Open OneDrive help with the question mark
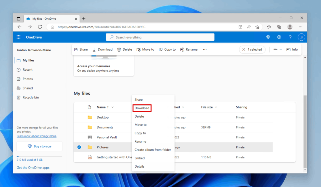This screenshot has height=187, width=321. [290, 37]
